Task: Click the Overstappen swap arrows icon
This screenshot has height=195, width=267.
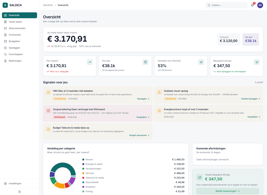Action: [5, 54]
